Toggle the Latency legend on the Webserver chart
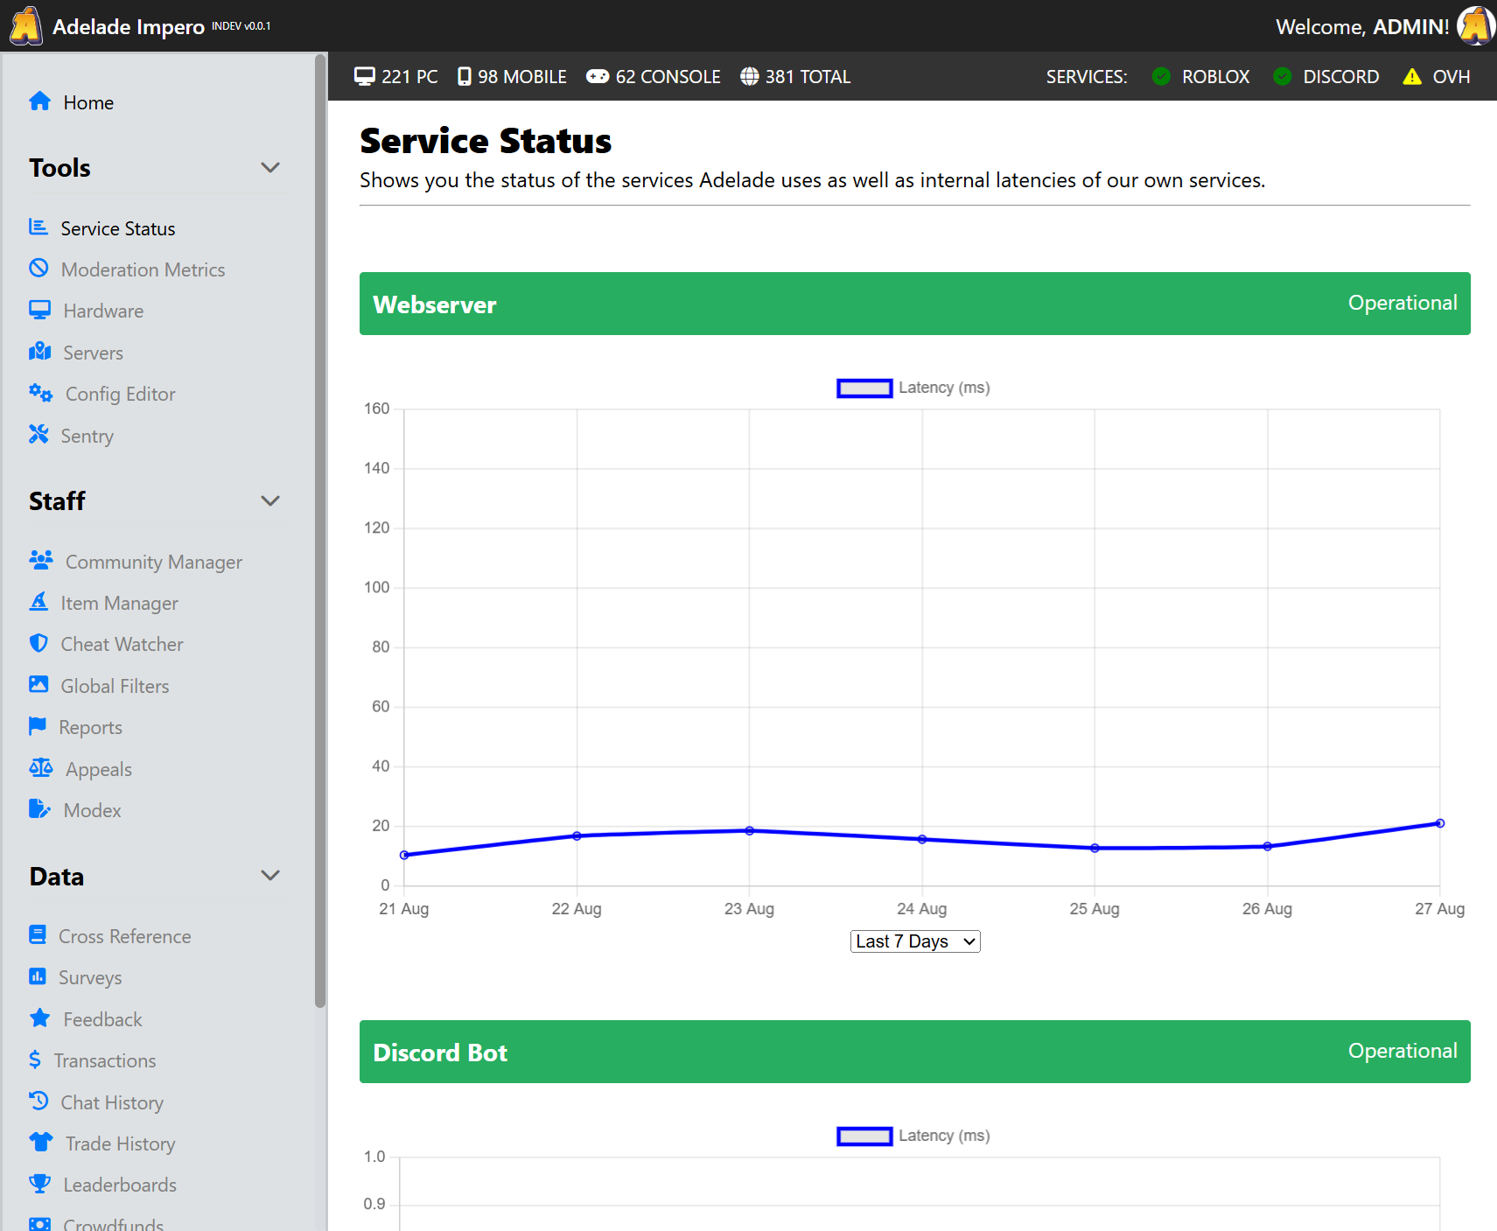 913,388
